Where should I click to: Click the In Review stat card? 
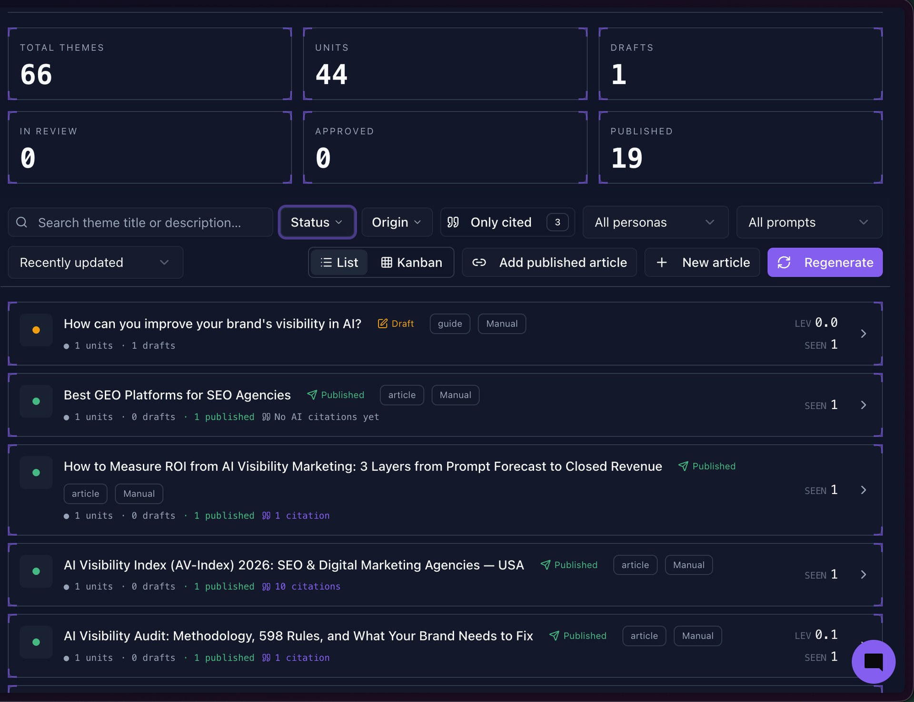[150, 147]
